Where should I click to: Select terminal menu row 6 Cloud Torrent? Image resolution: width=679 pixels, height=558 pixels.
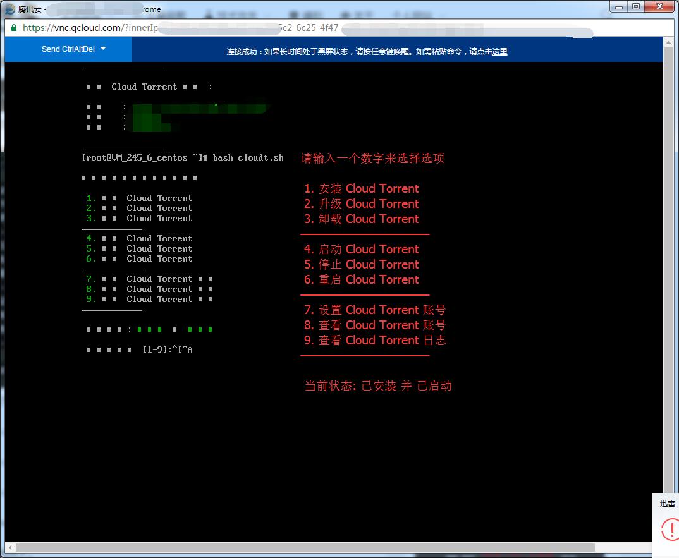(x=139, y=258)
